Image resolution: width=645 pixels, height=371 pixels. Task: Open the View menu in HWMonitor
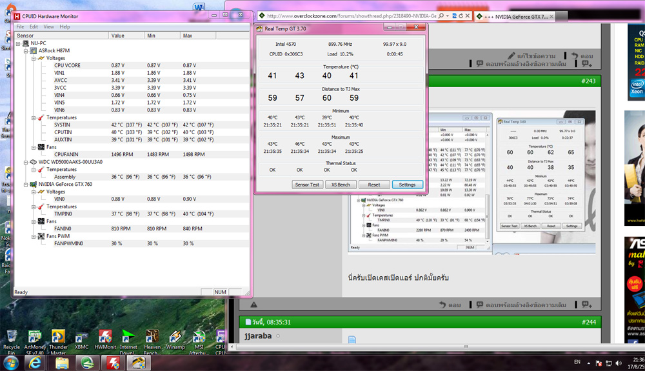pyautogui.click(x=48, y=27)
